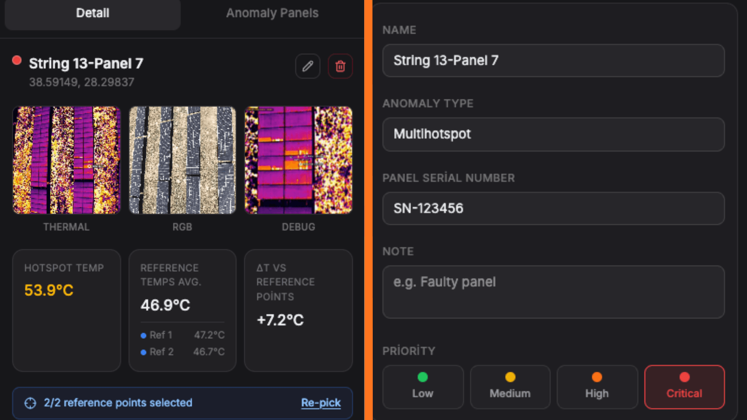Open the Anomaly Panels tab

tap(272, 13)
